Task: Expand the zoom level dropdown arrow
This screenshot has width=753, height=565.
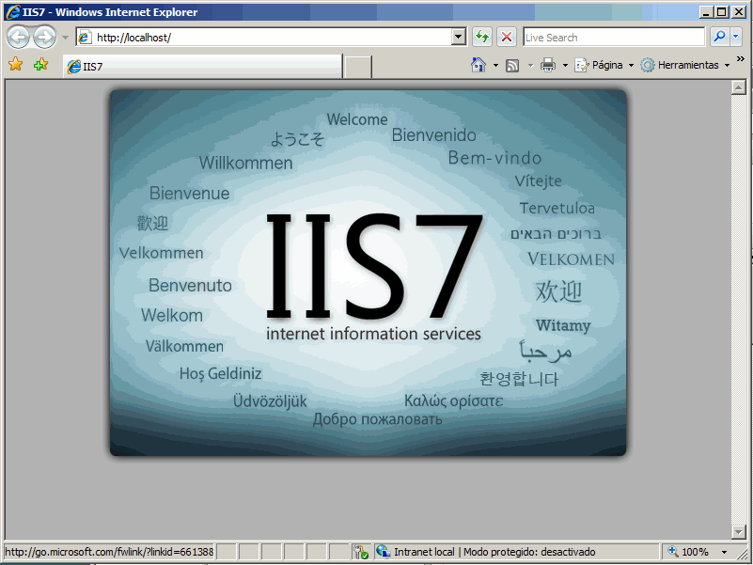Action: click(x=724, y=552)
